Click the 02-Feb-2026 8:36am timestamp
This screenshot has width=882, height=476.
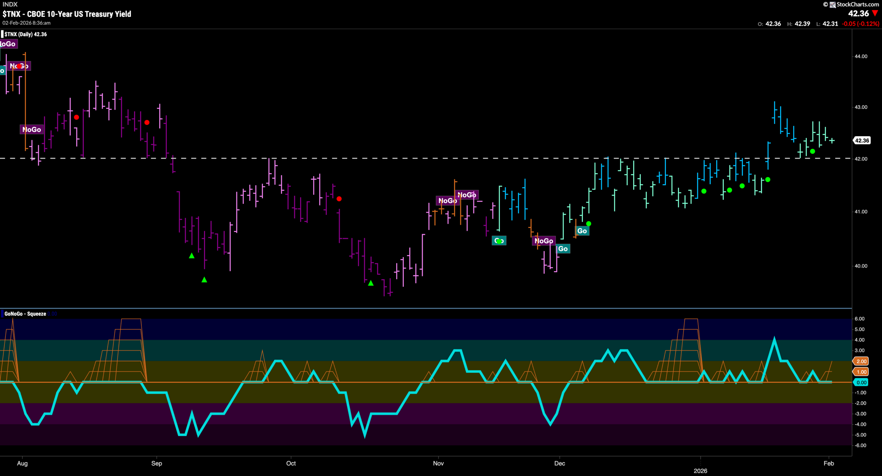[x=27, y=23]
